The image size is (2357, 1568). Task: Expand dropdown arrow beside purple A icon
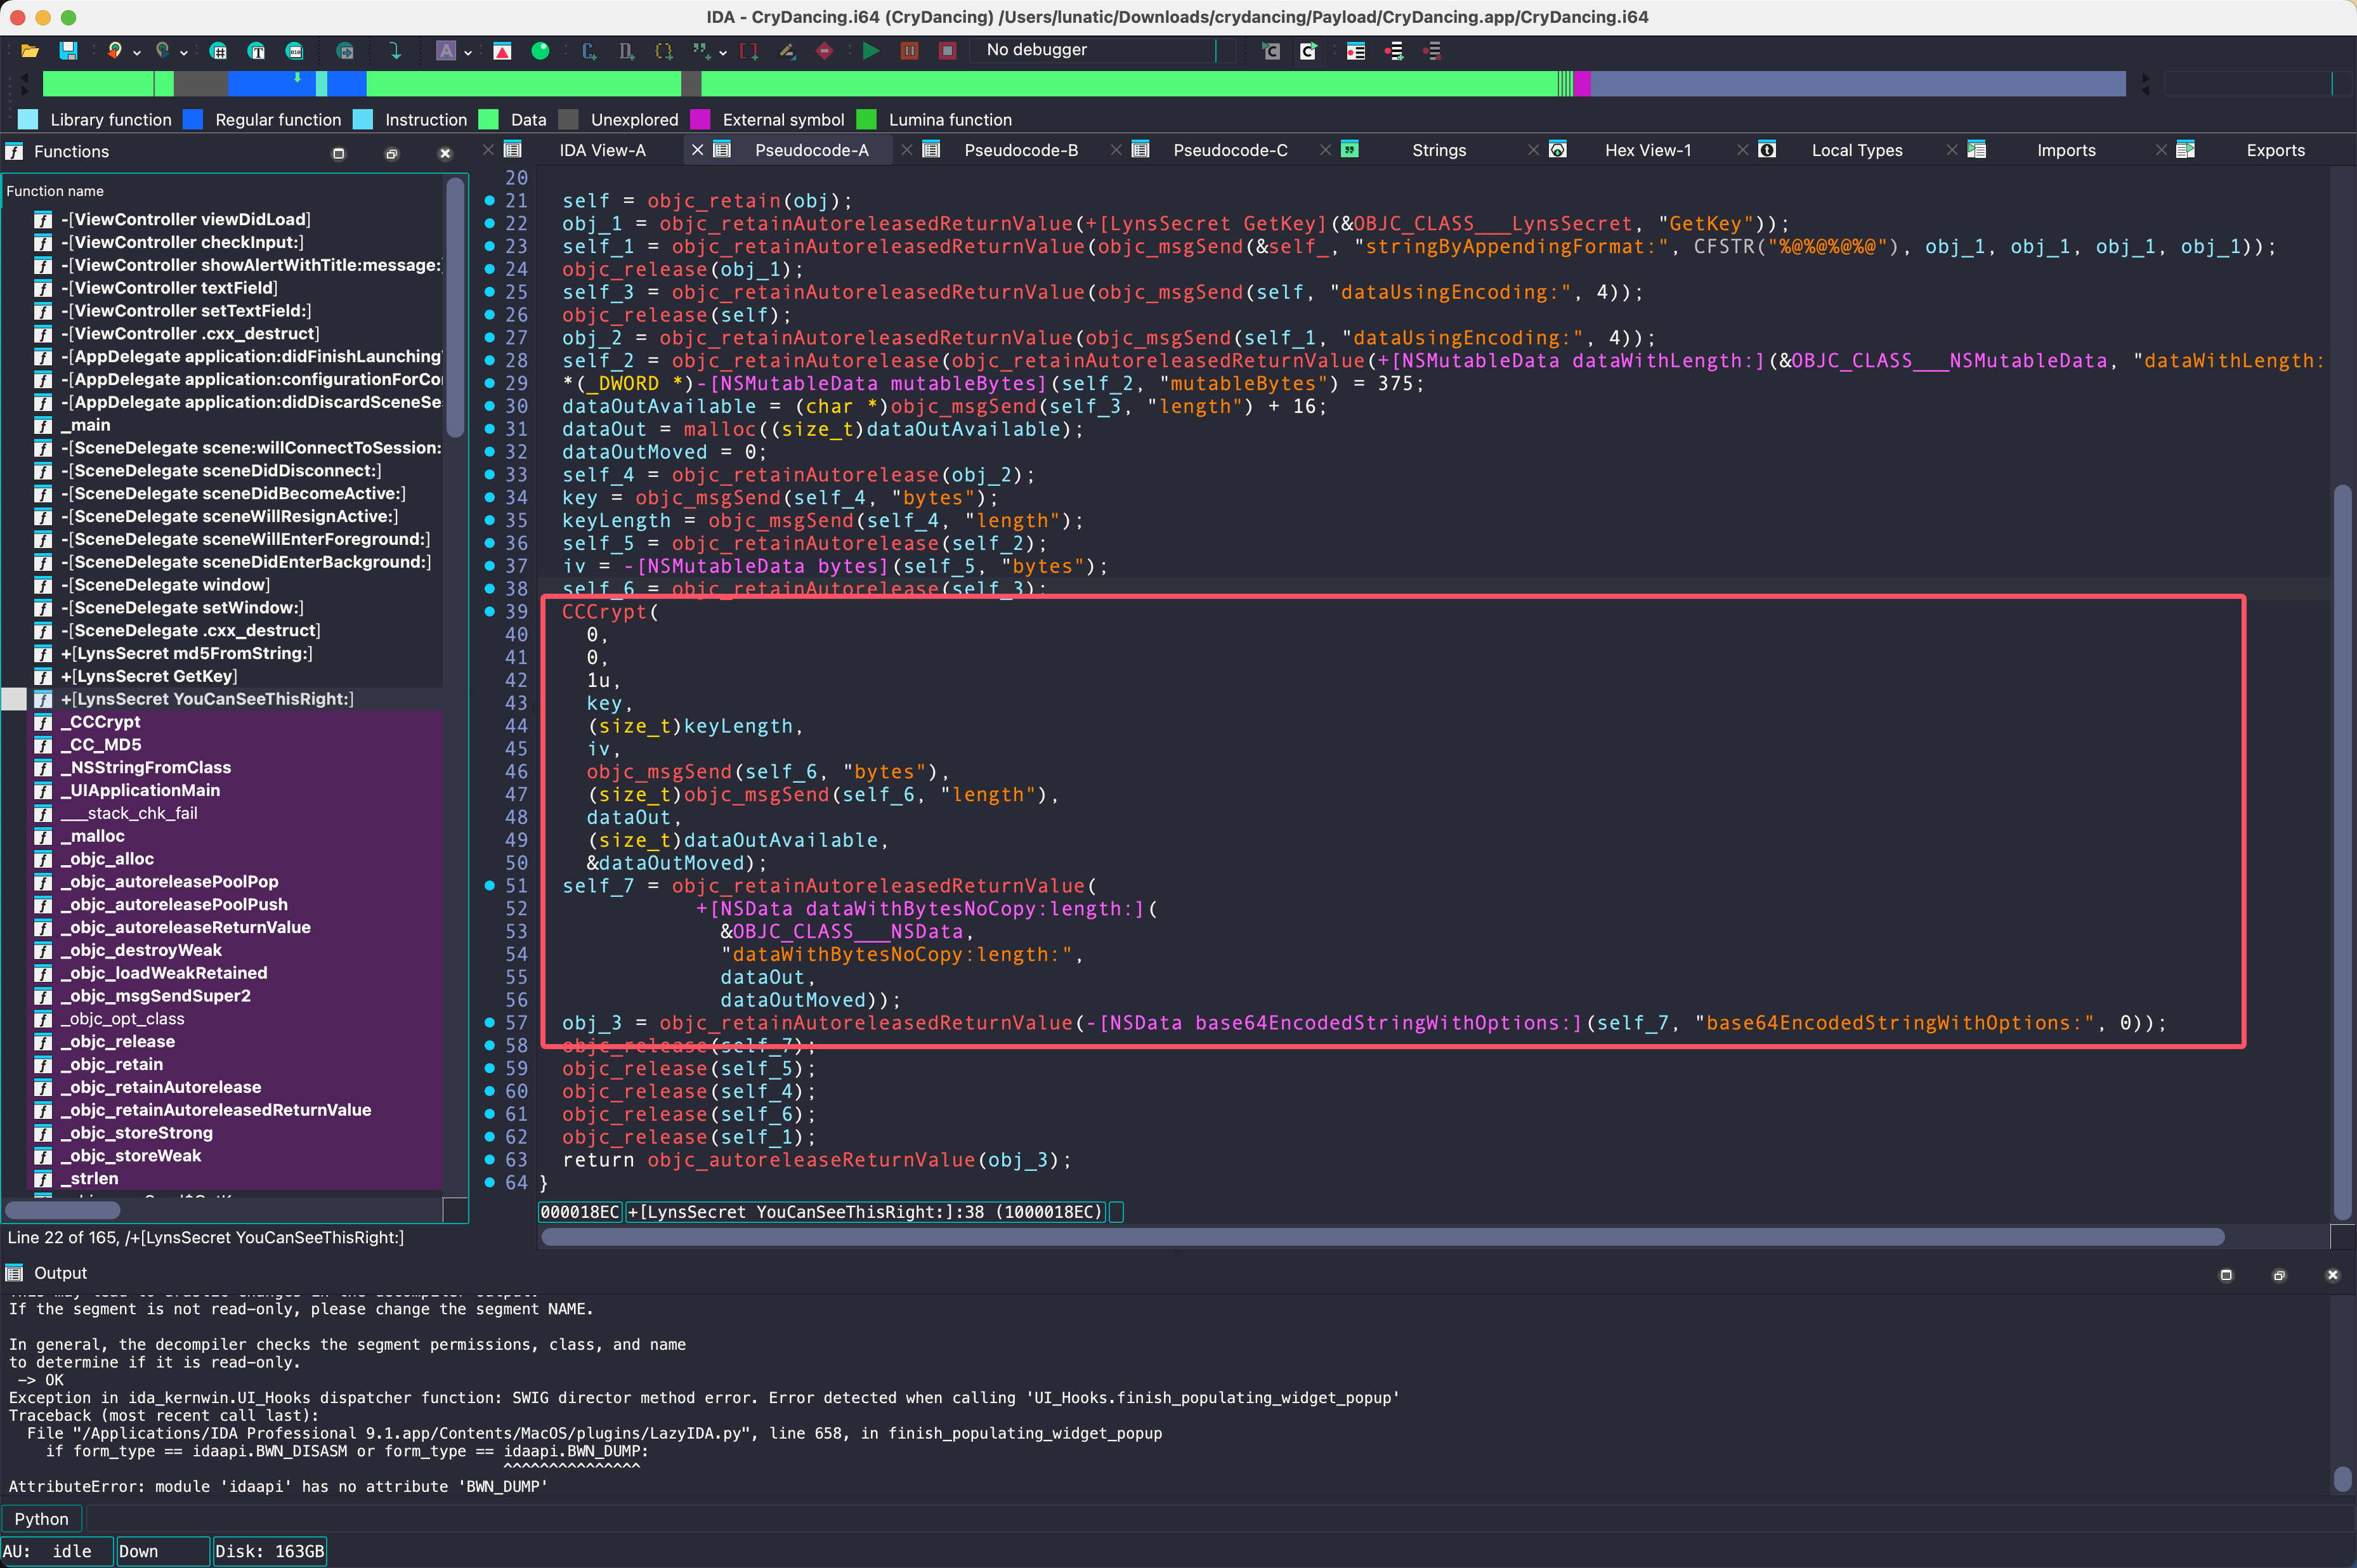pos(468,52)
